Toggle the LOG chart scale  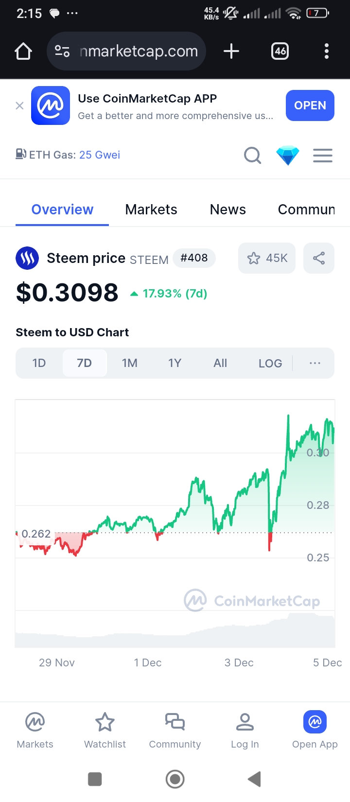tap(270, 363)
